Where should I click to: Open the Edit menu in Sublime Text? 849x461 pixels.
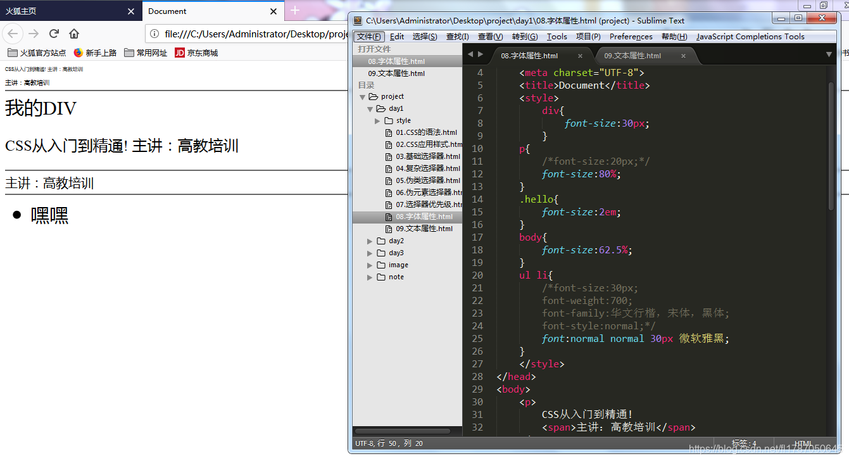397,37
